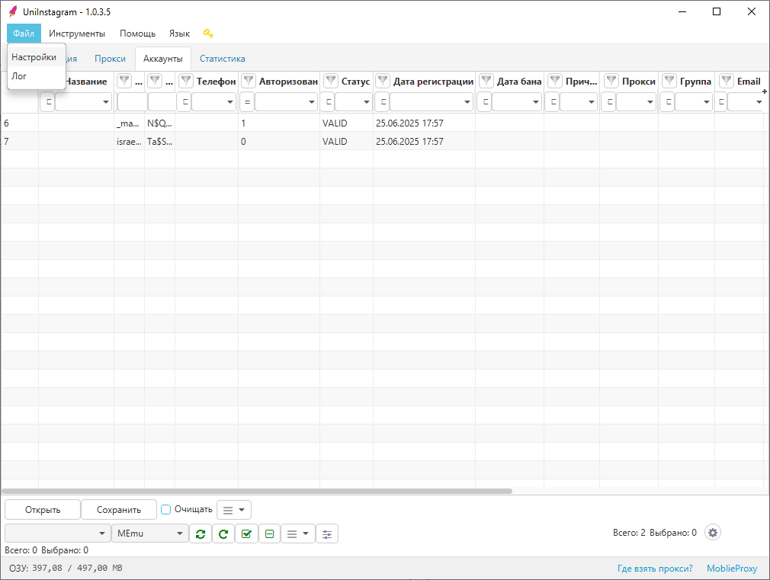Screen dimensions: 770x580
Task: Expand the Статус filter dropdown
Action: pyautogui.click(x=367, y=102)
